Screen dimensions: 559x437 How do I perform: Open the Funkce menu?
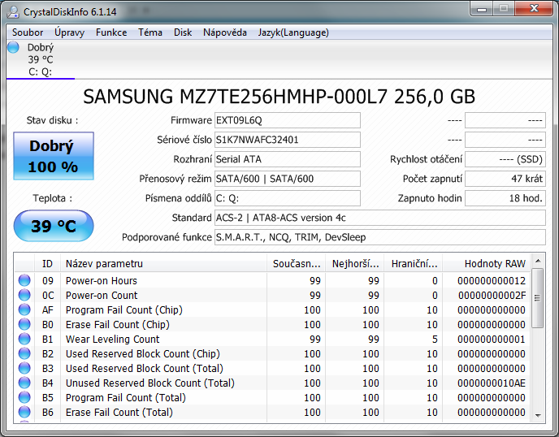[x=111, y=32]
